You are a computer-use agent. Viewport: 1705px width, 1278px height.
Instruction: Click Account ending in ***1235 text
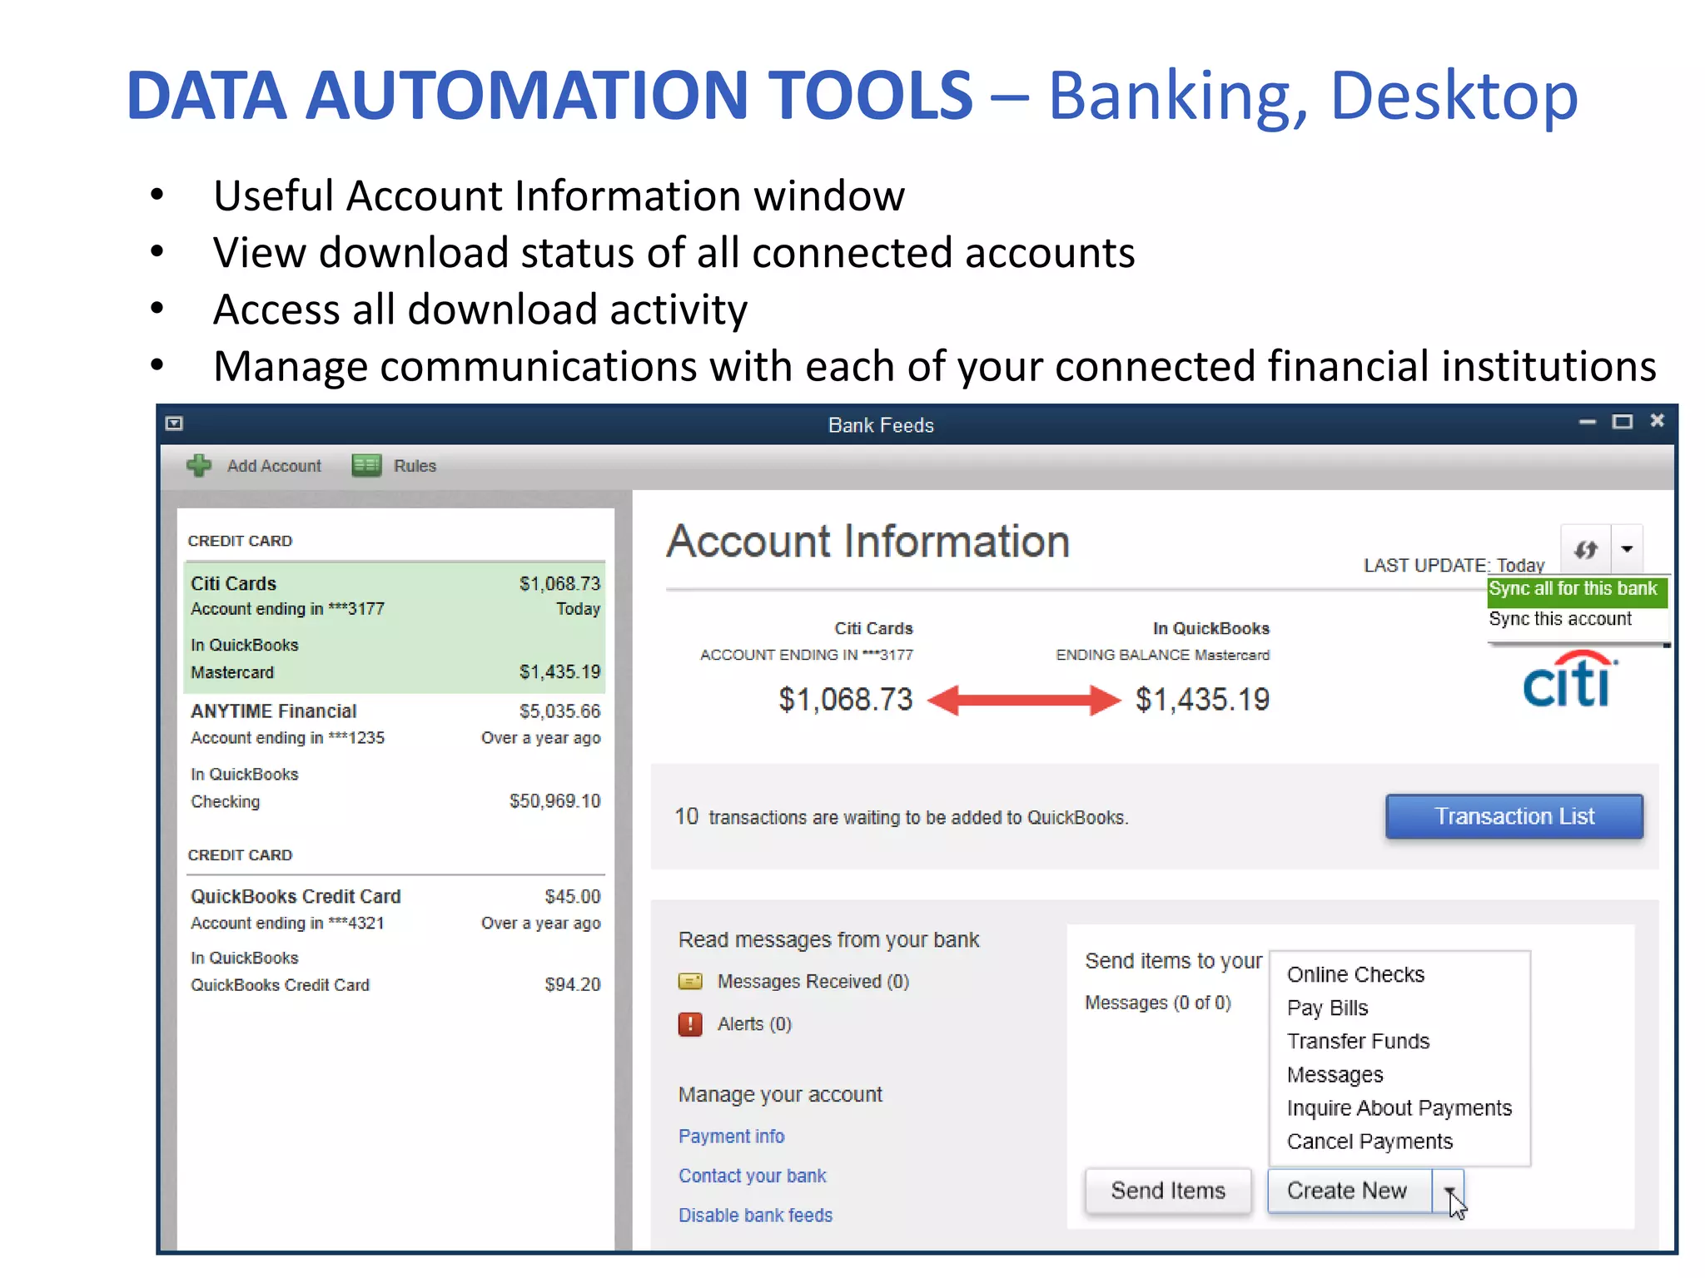(287, 738)
